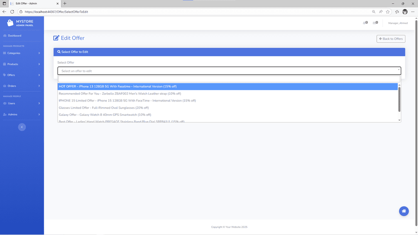The height and width of the screenshot is (235, 418).
Task: Click the Edit Offer pencil icon
Action: (x=56, y=38)
